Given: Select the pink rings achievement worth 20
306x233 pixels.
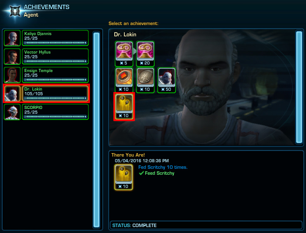Looking at the screenshot, I should pyautogui.click(x=145, y=54).
